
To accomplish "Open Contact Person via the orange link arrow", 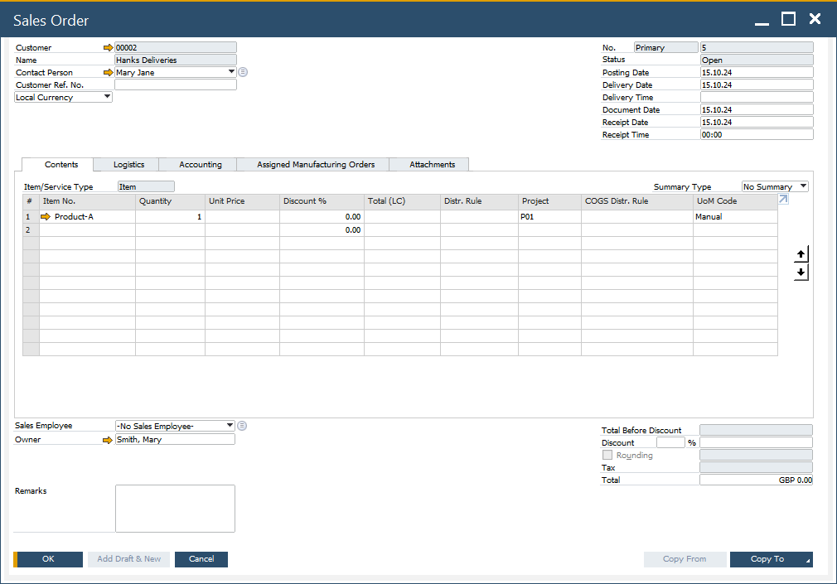I will click(107, 72).
